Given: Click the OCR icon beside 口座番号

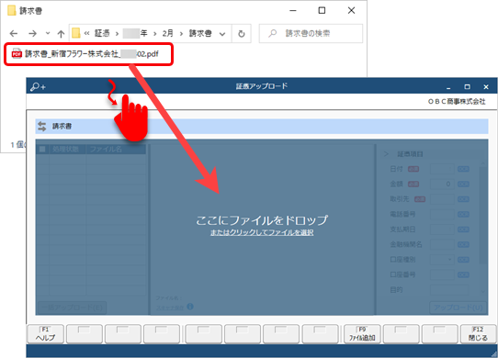Looking at the screenshot, I should pyautogui.click(x=463, y=274).
